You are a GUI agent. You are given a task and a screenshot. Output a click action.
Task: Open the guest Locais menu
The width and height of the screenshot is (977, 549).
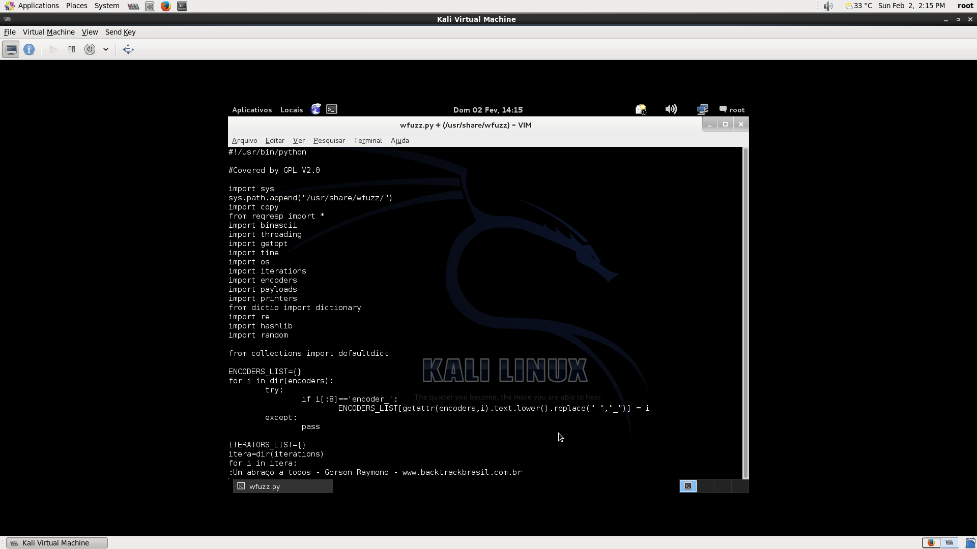(292, 110)
